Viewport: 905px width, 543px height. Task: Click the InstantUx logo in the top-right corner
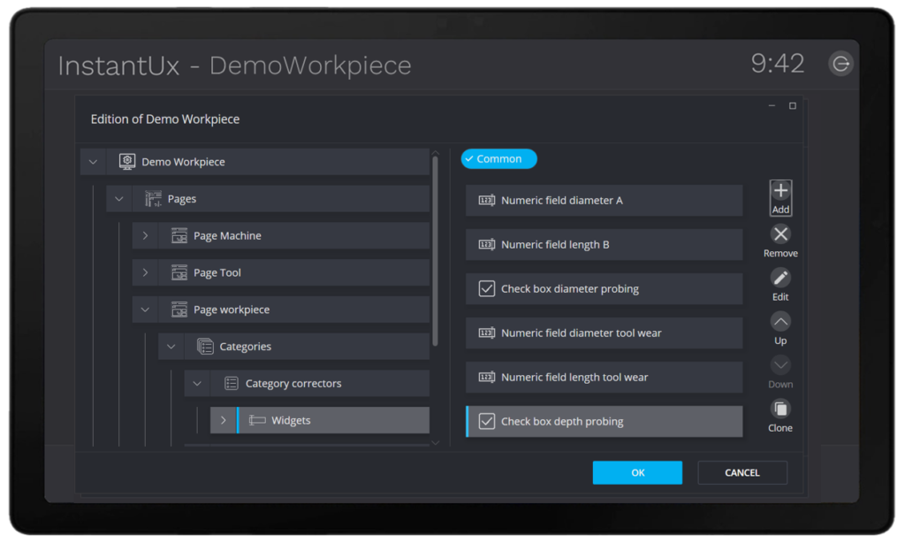click(840, 63)
